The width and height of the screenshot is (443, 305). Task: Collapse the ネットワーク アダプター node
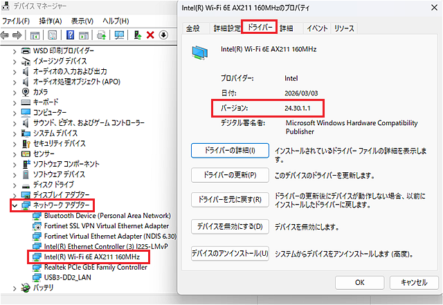(x=15, y=205)
